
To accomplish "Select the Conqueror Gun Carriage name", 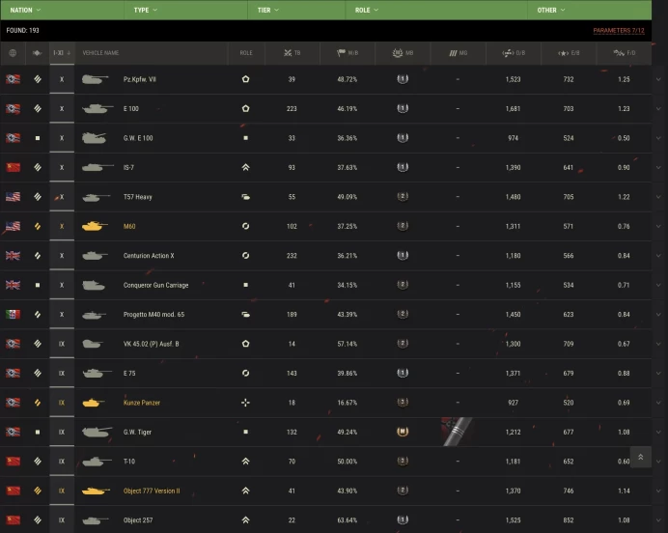I will tap(156, 285).
